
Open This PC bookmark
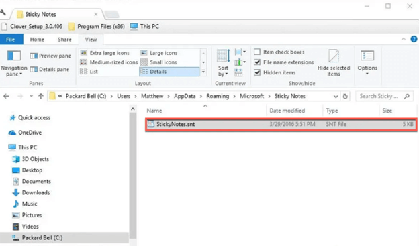(x=144, y=26)
